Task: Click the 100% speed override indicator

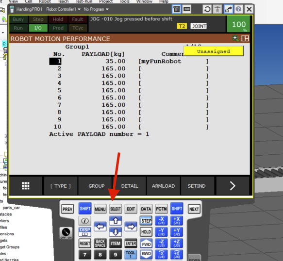Action: click(239, 24)
